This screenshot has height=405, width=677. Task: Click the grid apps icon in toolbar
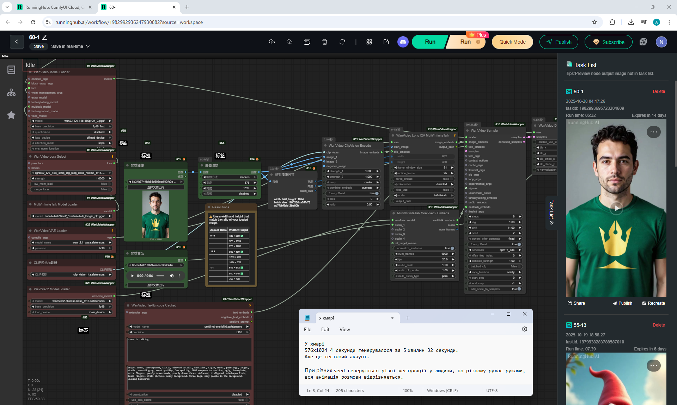coord(369,42)
